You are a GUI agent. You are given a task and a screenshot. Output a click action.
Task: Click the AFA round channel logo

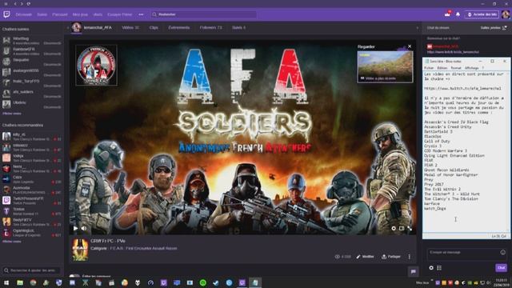click(96, 66)
